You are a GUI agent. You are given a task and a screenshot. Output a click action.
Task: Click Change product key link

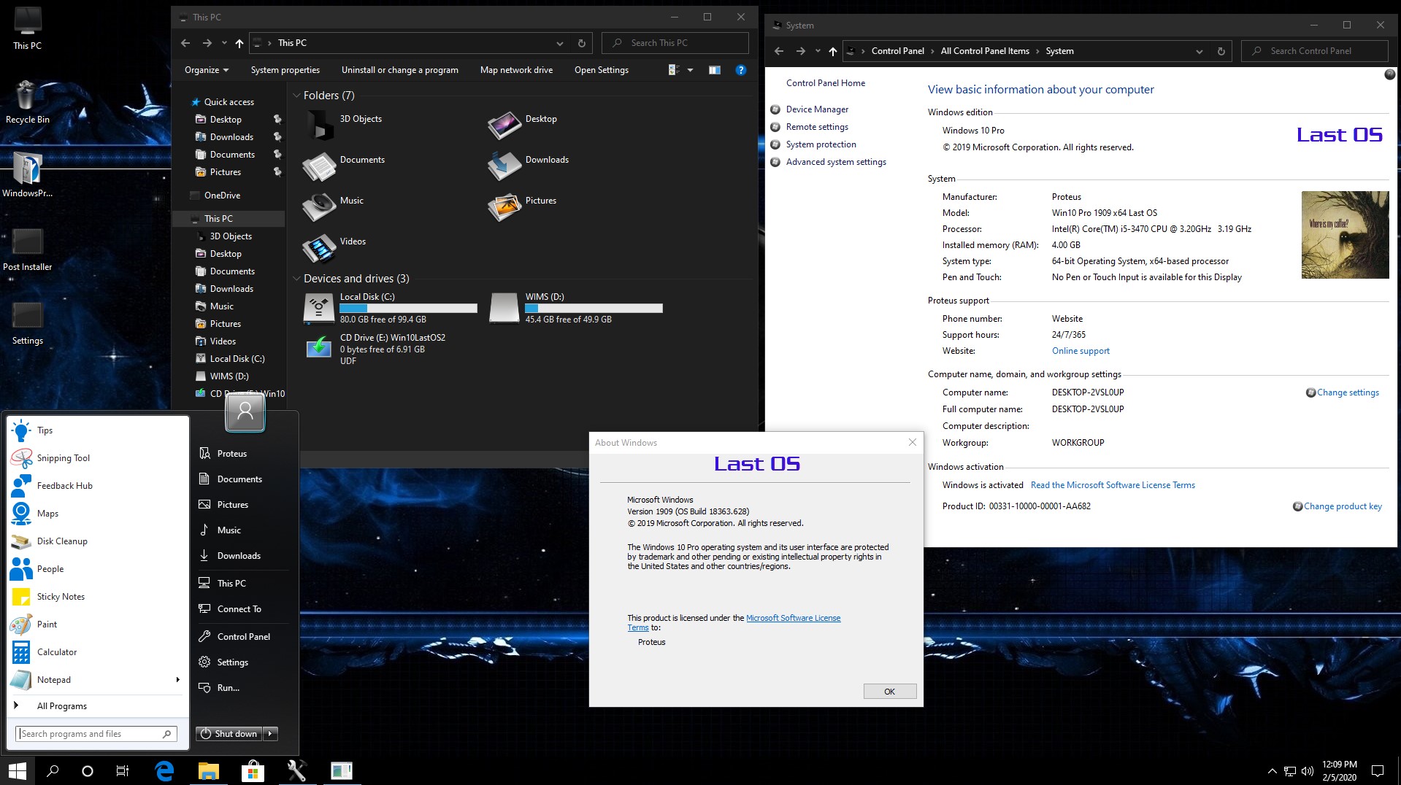click(1343, 506)
